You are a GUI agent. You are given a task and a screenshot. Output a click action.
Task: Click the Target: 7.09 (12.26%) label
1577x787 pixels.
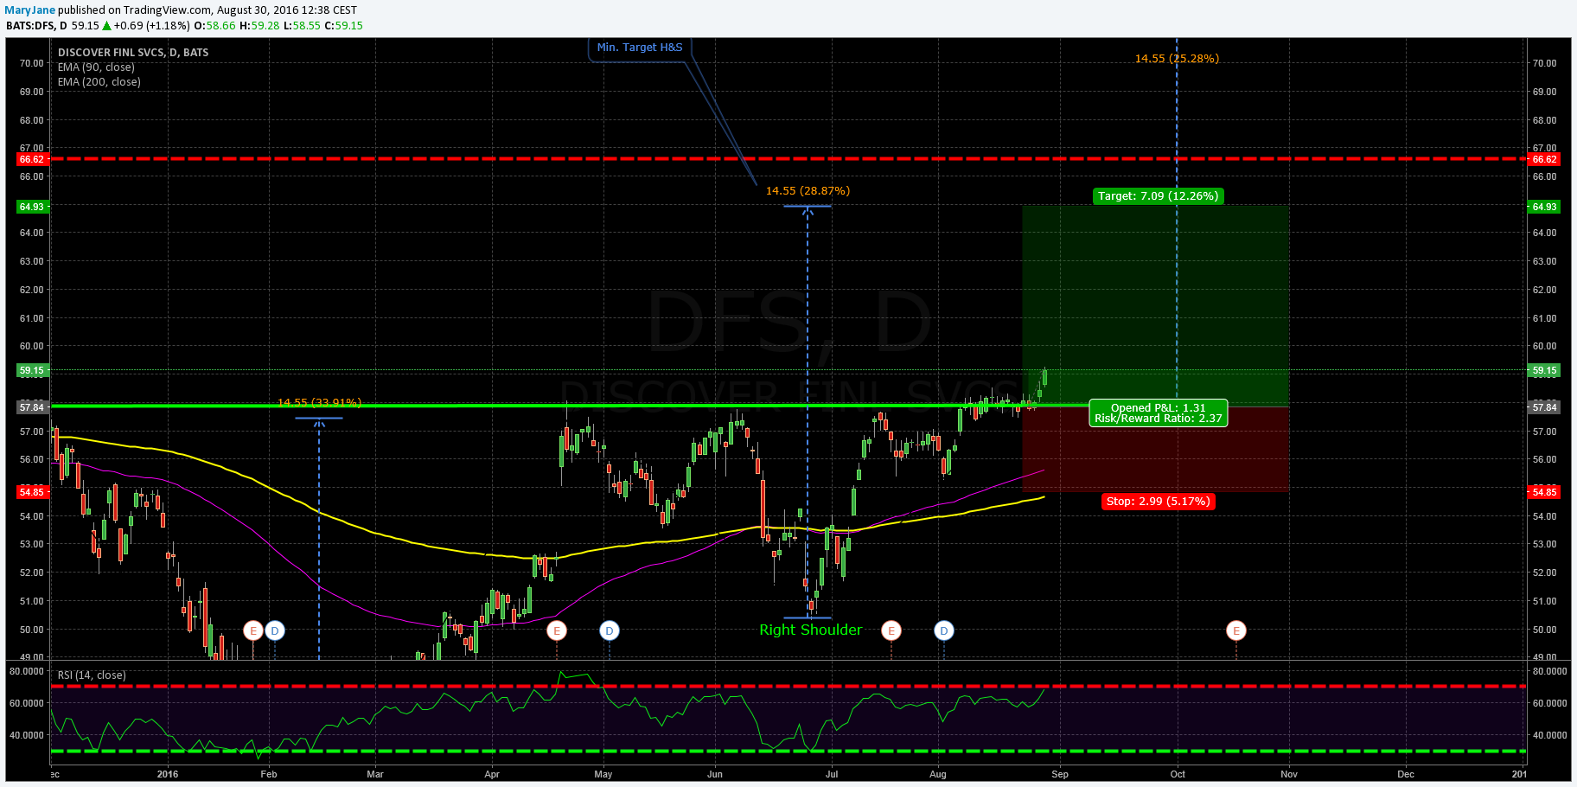tap(1158, 196)
